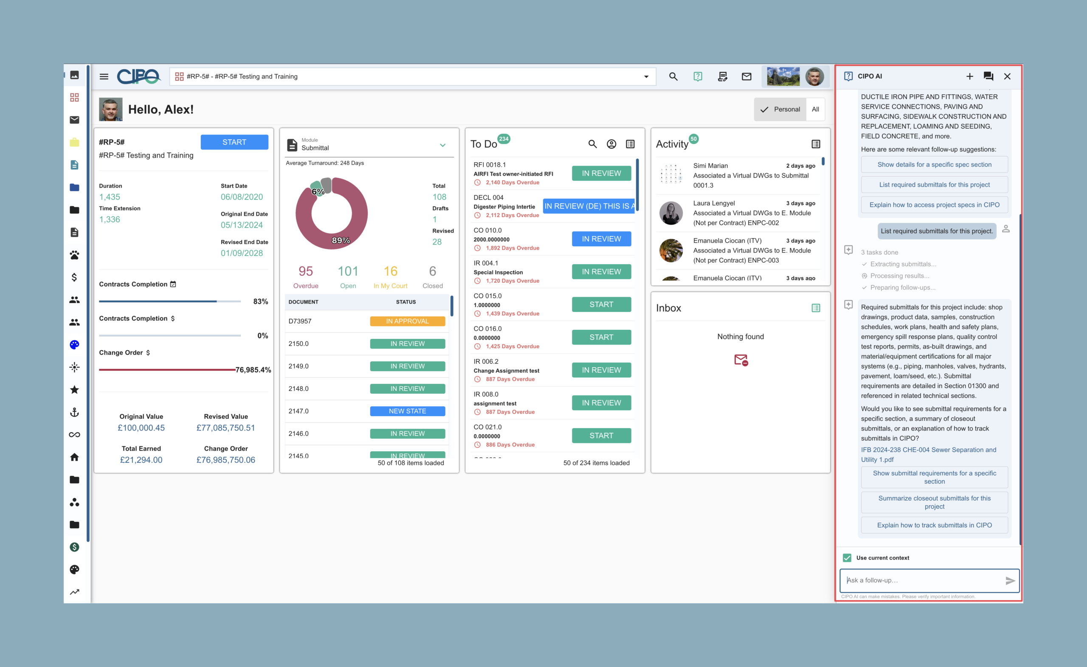Click IN REVIEW for RFI 0018.1
Viewport: 1087px width, 667px height.
point(601,173)
